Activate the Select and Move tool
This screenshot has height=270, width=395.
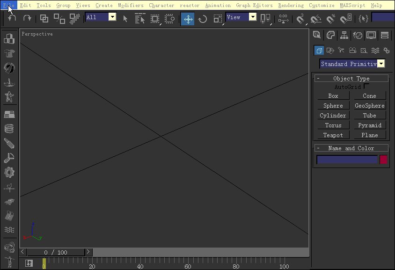(x=188, y=19)
